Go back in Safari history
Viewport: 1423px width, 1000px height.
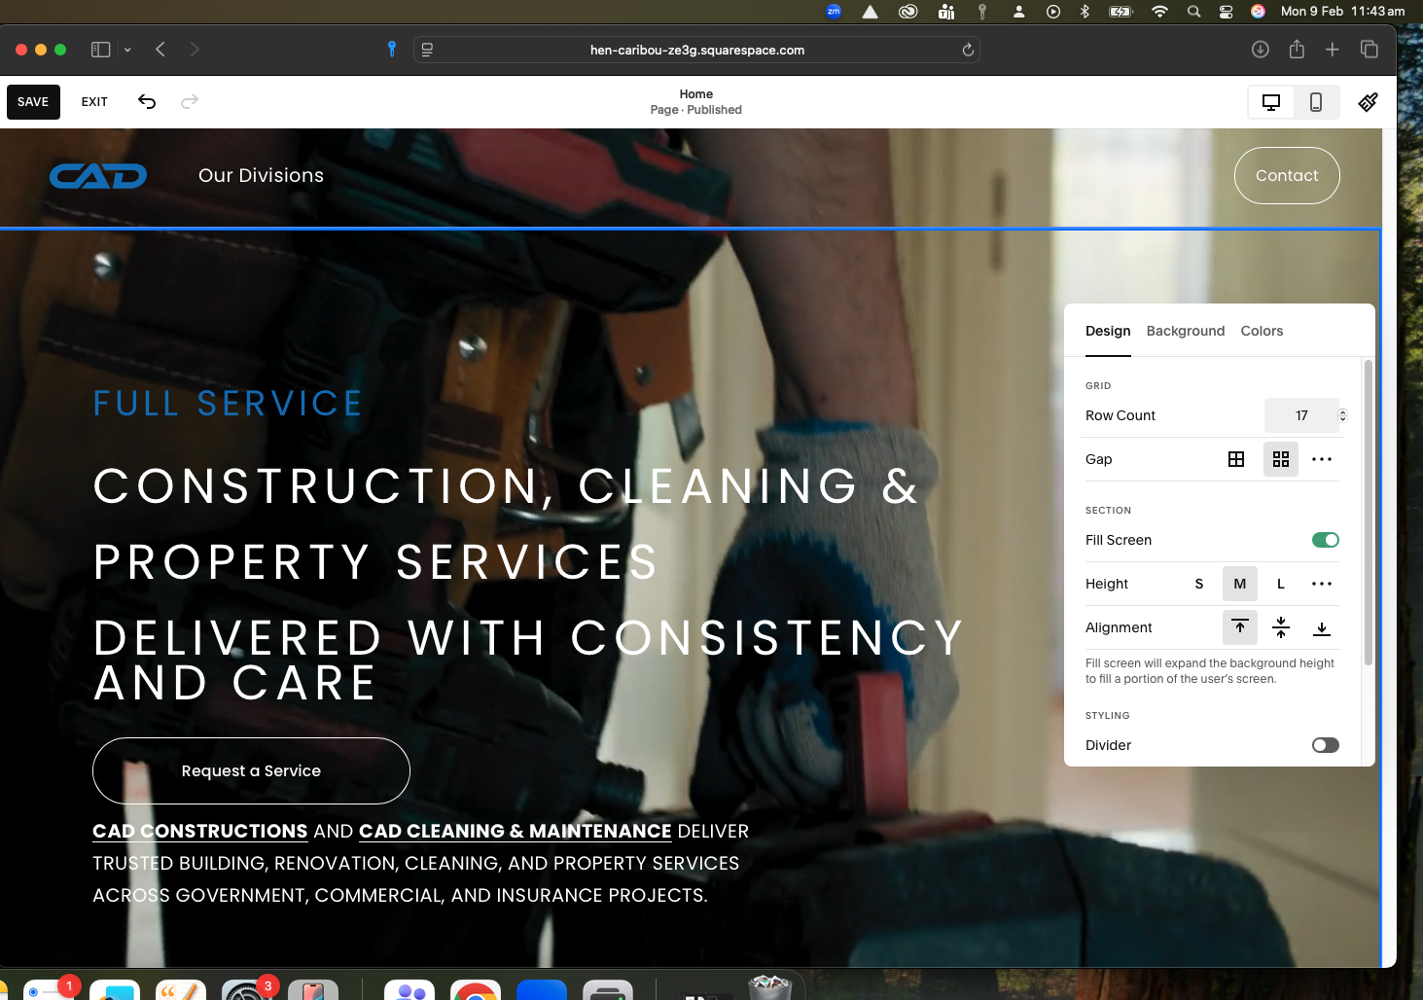[160, 50]
